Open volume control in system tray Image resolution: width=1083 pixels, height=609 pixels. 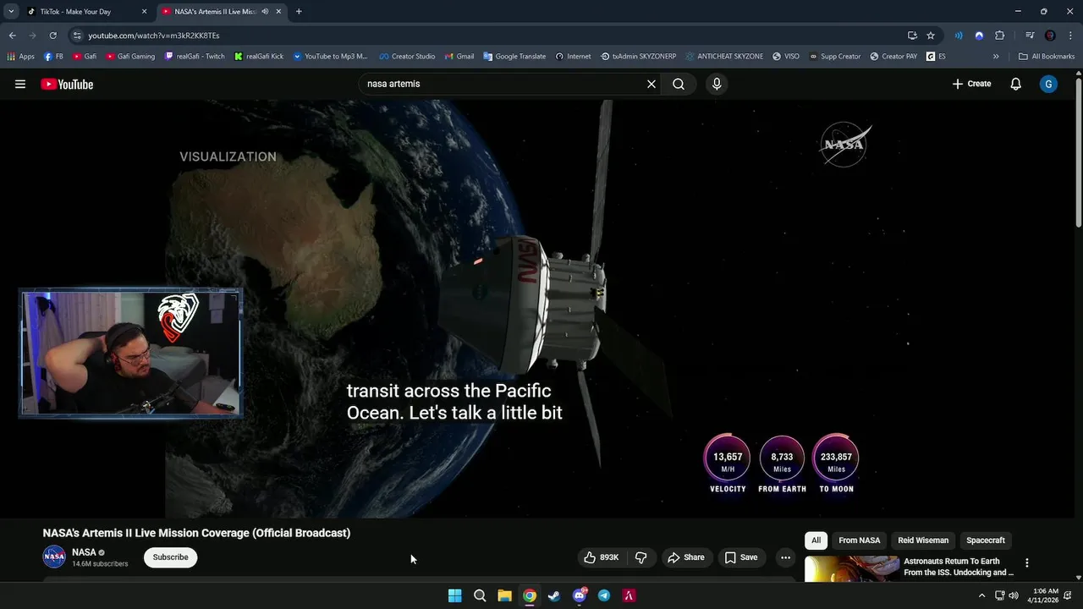[x=1014, y=595]
